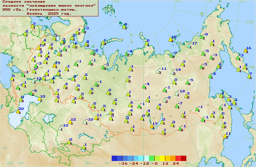256x167 pixels.
Task: Click the -36 legend scale label
Action: click(x=124, y=164)
